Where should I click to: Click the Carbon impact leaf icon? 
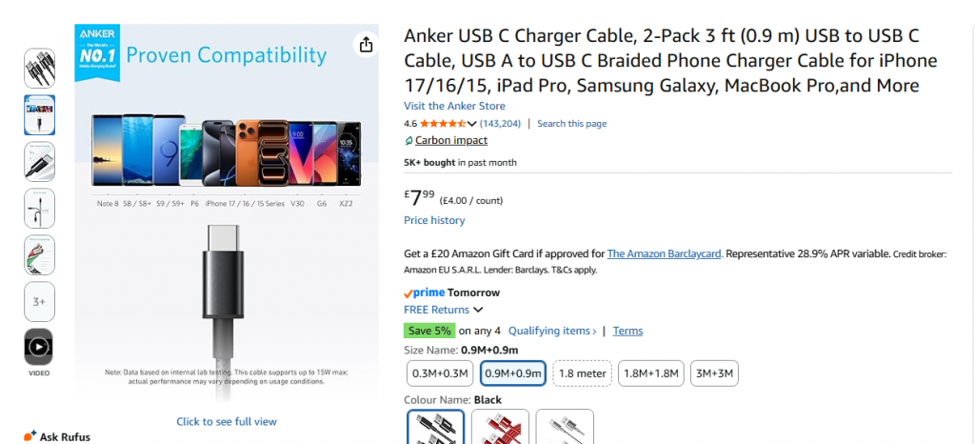[408, 141]
